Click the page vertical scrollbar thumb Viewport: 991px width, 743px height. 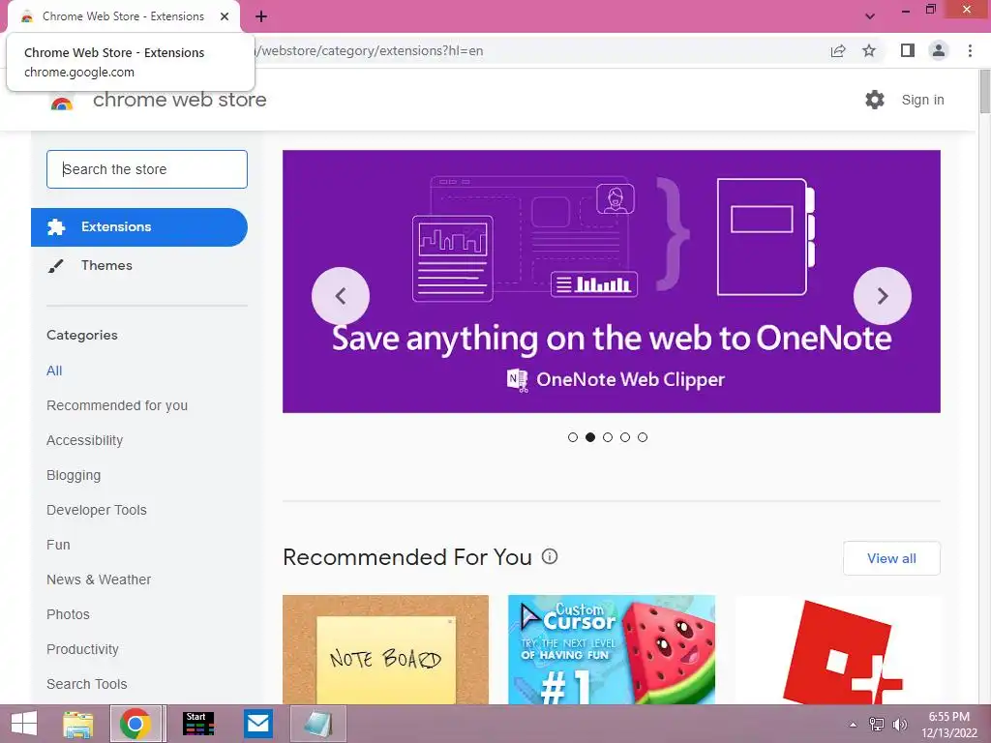coord(984,93)
